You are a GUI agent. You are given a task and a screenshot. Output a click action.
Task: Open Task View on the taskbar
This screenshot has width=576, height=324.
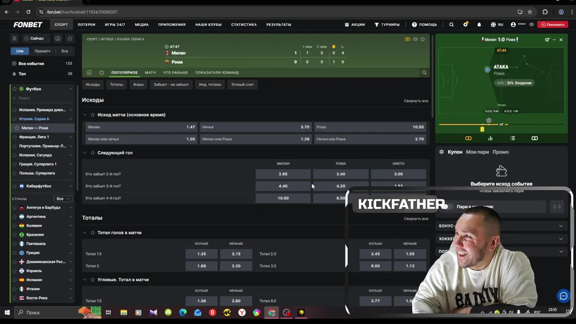(x=108, y=312)
